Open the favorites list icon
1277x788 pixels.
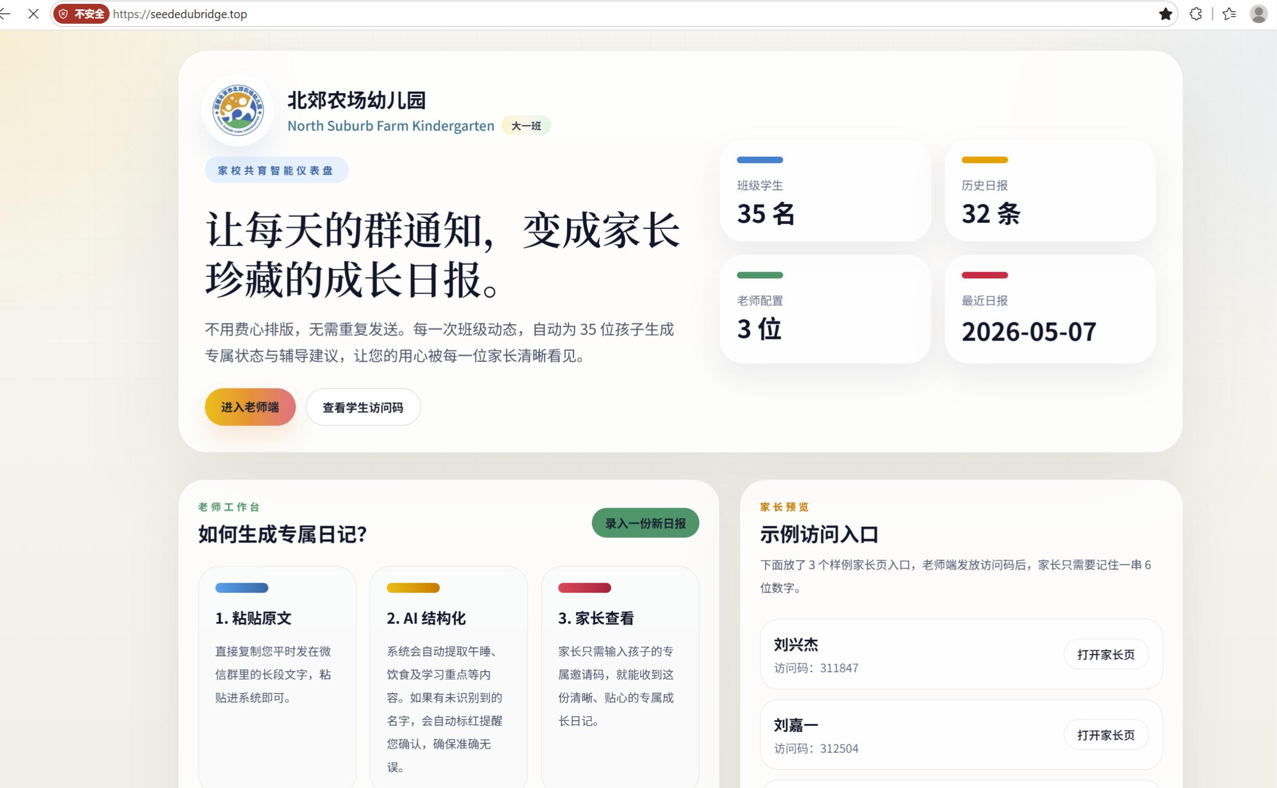[x=1229, y=14]
